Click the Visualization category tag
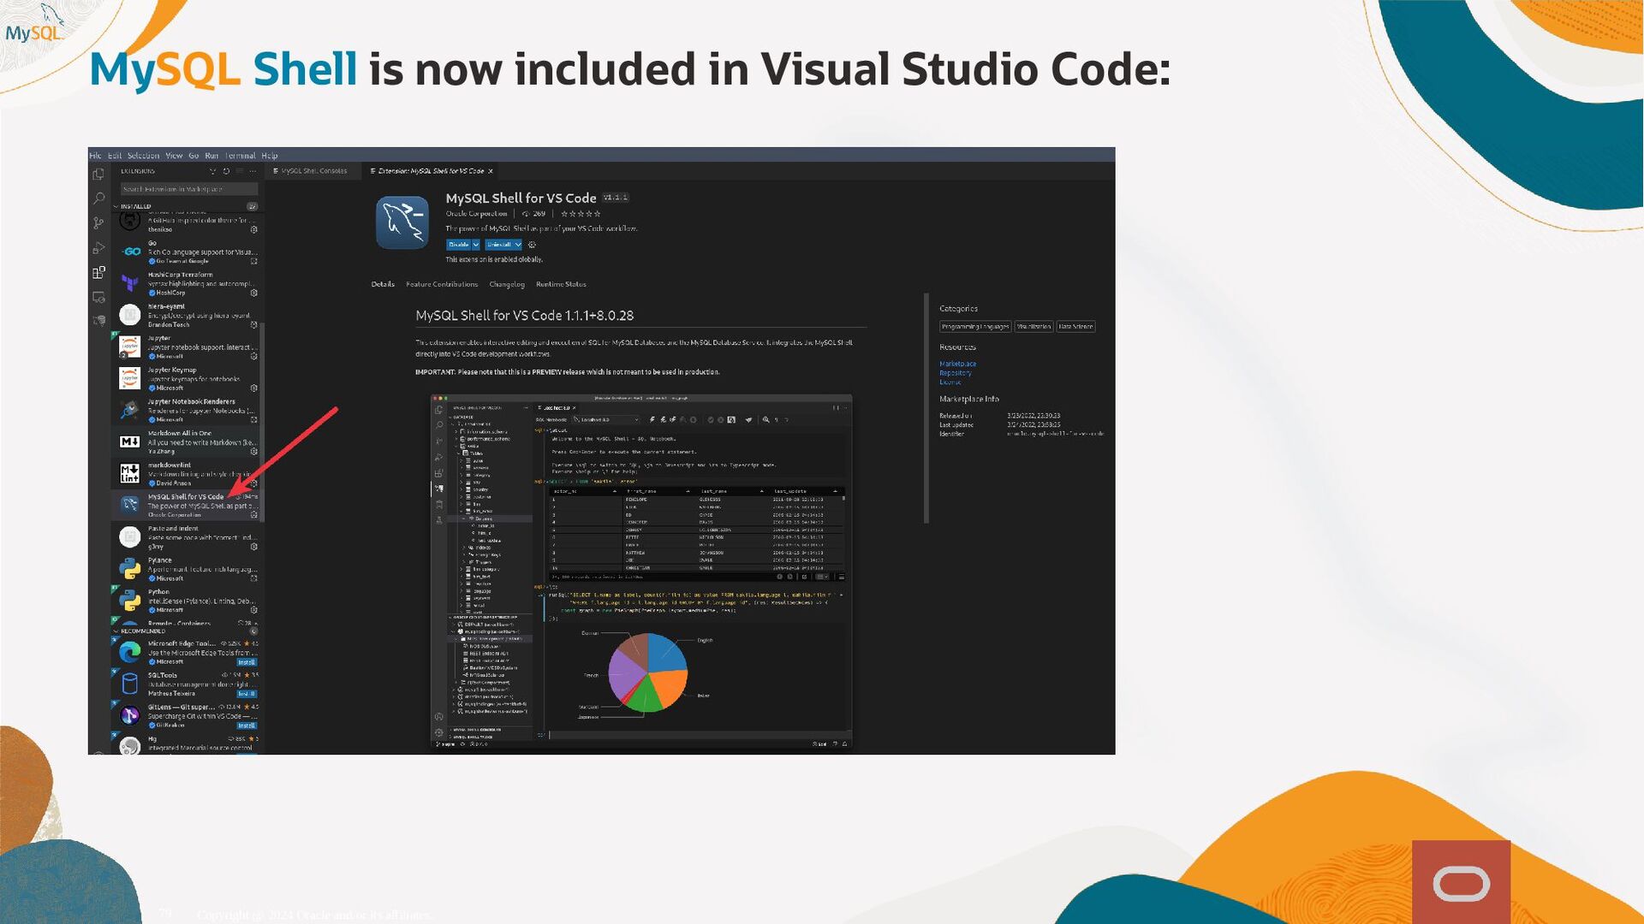Image resolution: width=1644 pixels, height=924 pixels. point(1034,327)
